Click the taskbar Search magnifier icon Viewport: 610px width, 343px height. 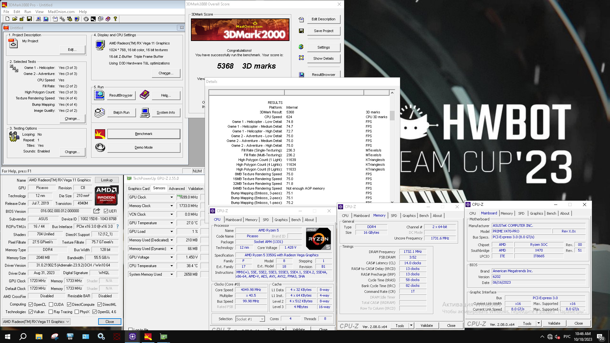23,337
